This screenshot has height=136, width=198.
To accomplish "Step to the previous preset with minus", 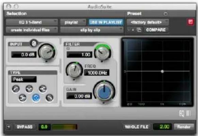I will point(129,30).
